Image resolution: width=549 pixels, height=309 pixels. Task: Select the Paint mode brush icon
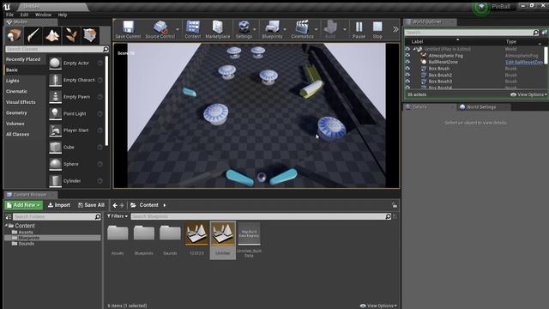pyautogui.click(x=33, y=35)
